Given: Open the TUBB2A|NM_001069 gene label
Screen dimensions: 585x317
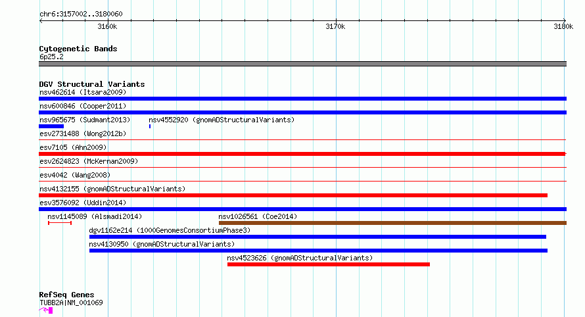Looking at the screenshot, I should (71, 303).
